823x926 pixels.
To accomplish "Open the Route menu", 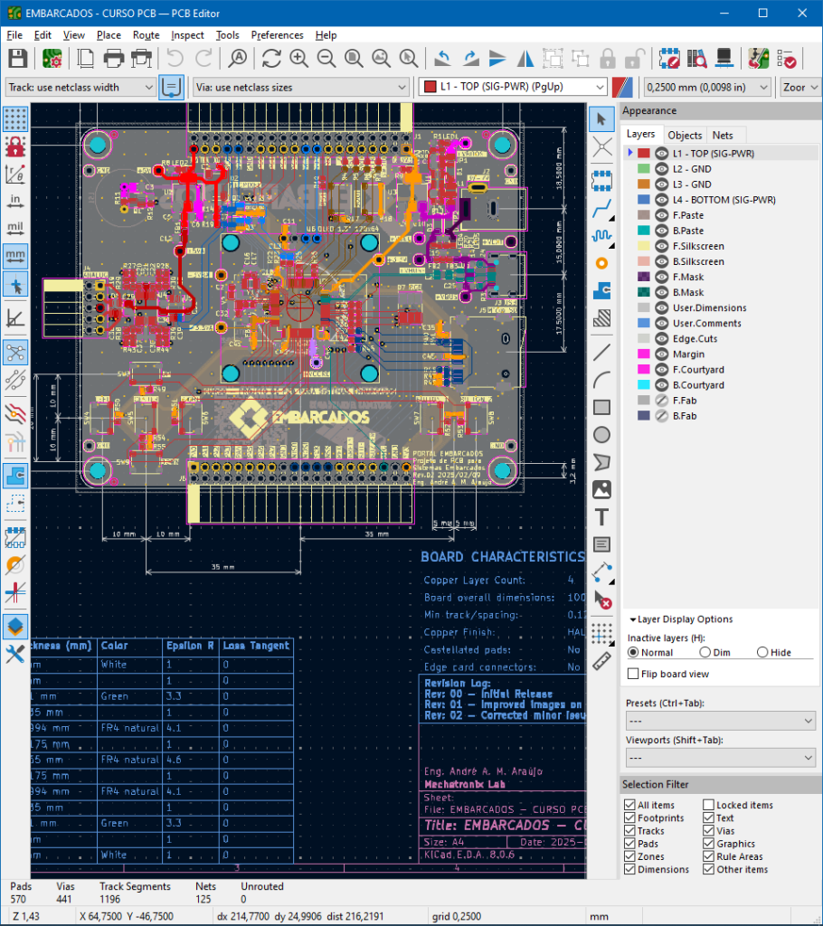I will tap(146, 35).
